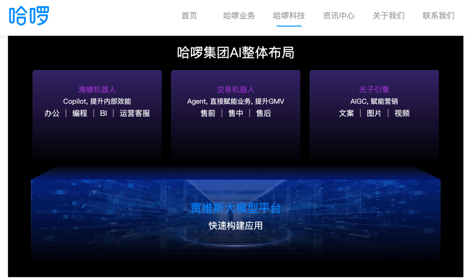Click the 海螺机器人 card title
Image resolution: width=466 pixels, height=279 pixels.
[97, 90]
